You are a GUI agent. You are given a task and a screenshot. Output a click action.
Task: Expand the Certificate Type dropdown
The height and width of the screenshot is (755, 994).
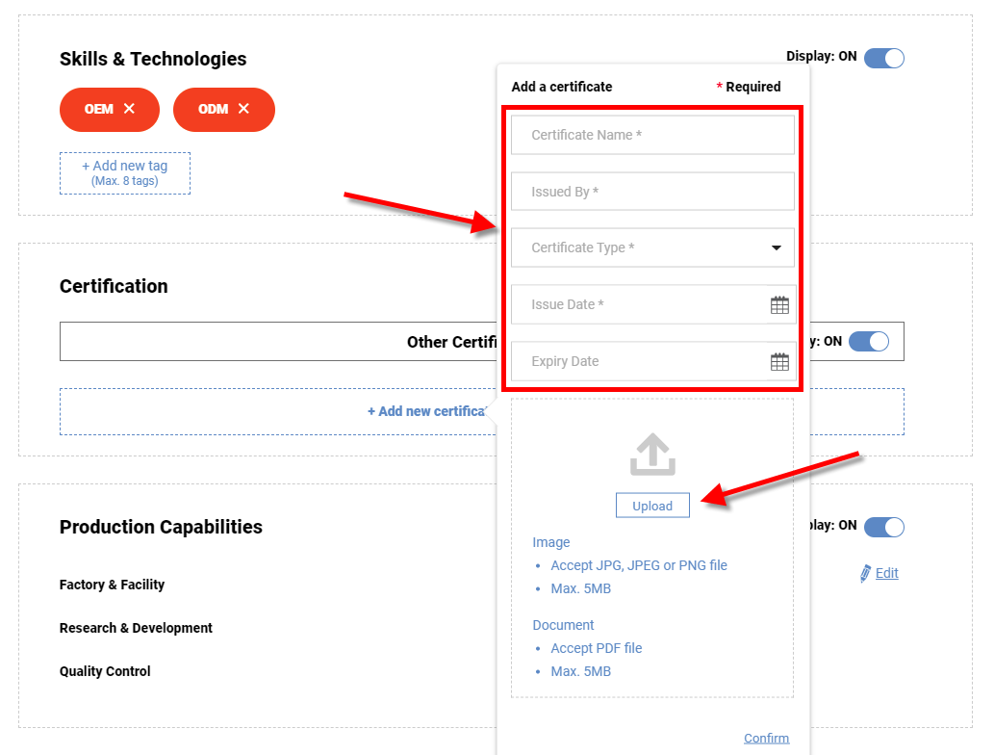pos(652,247)
